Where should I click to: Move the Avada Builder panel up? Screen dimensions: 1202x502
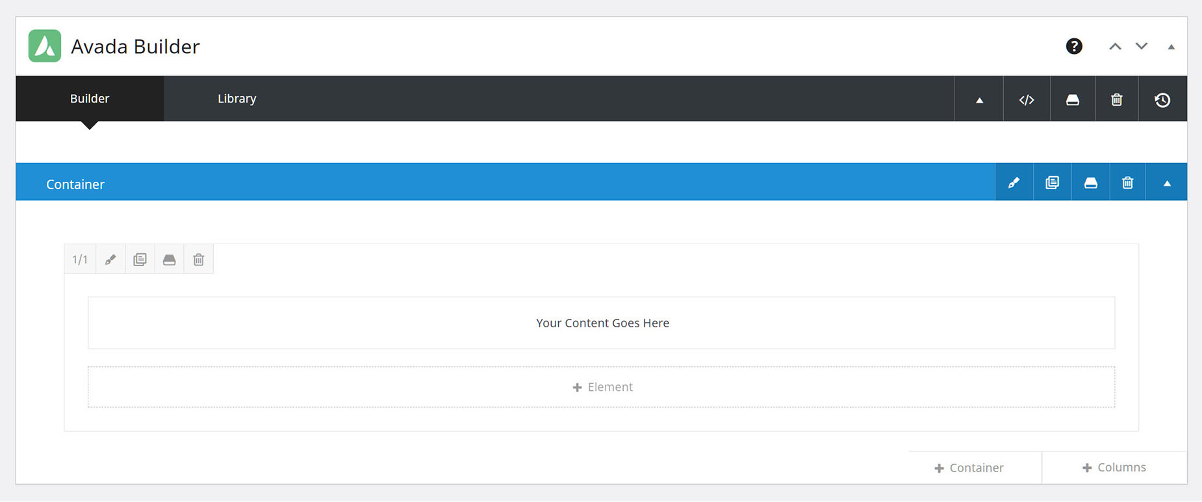coord(1115,46)
